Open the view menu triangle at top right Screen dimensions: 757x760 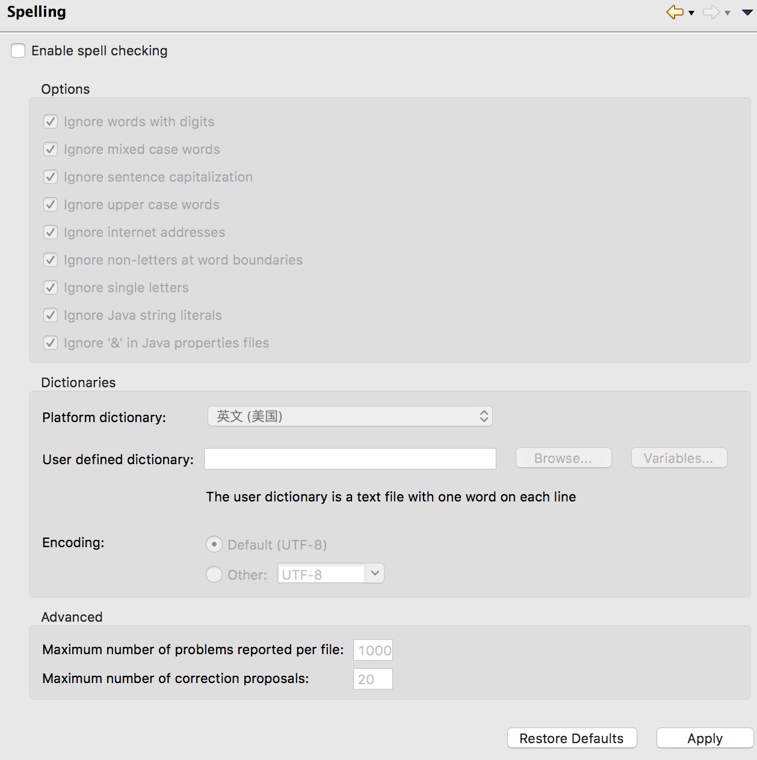(x=747, y=12)
